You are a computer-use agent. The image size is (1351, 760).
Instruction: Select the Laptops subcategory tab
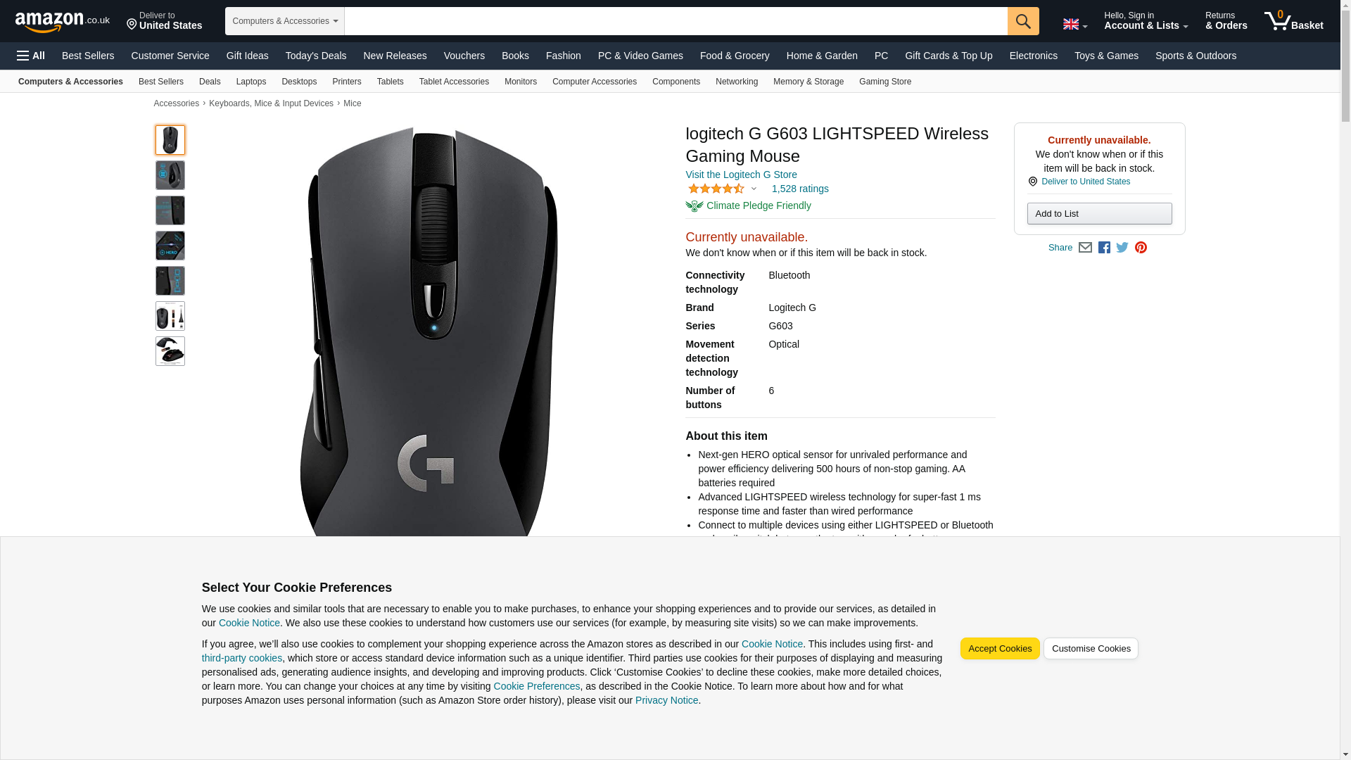point(251,82)
